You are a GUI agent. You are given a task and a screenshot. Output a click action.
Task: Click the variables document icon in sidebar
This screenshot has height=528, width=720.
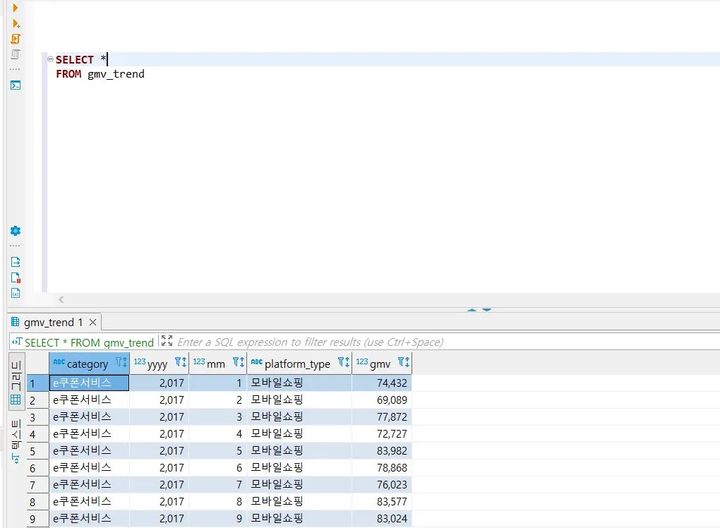click(x=15, y=293)
